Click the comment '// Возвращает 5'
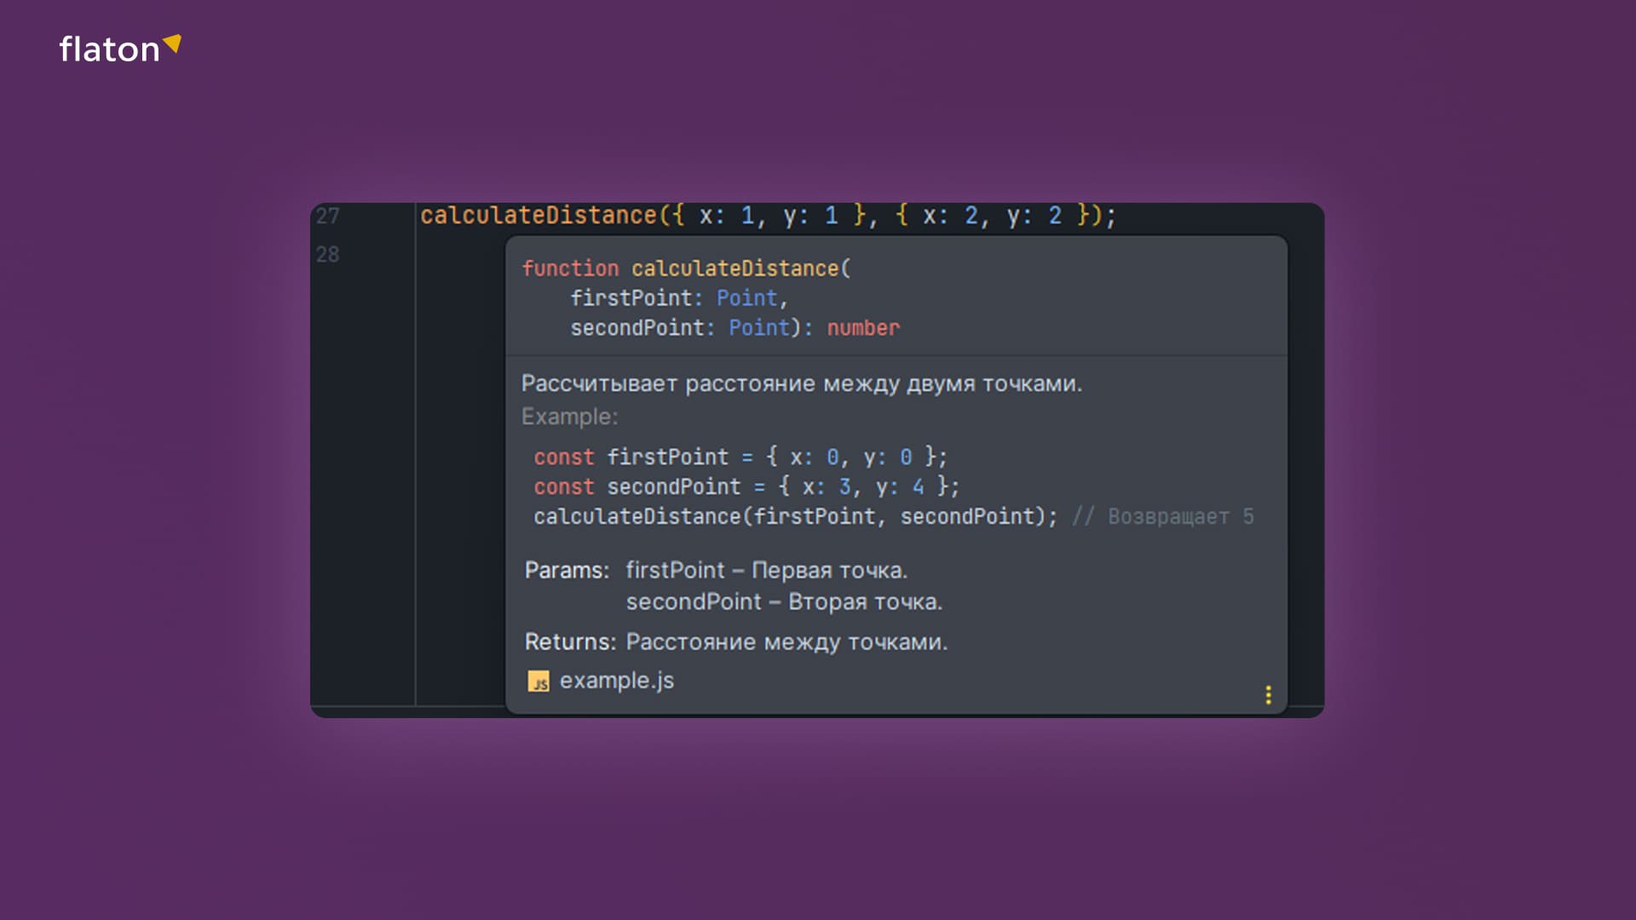This screenshot has width=1636, height=920. click(1163, 517)
